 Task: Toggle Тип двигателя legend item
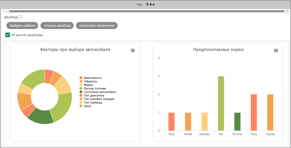click(x=92, y=96)
